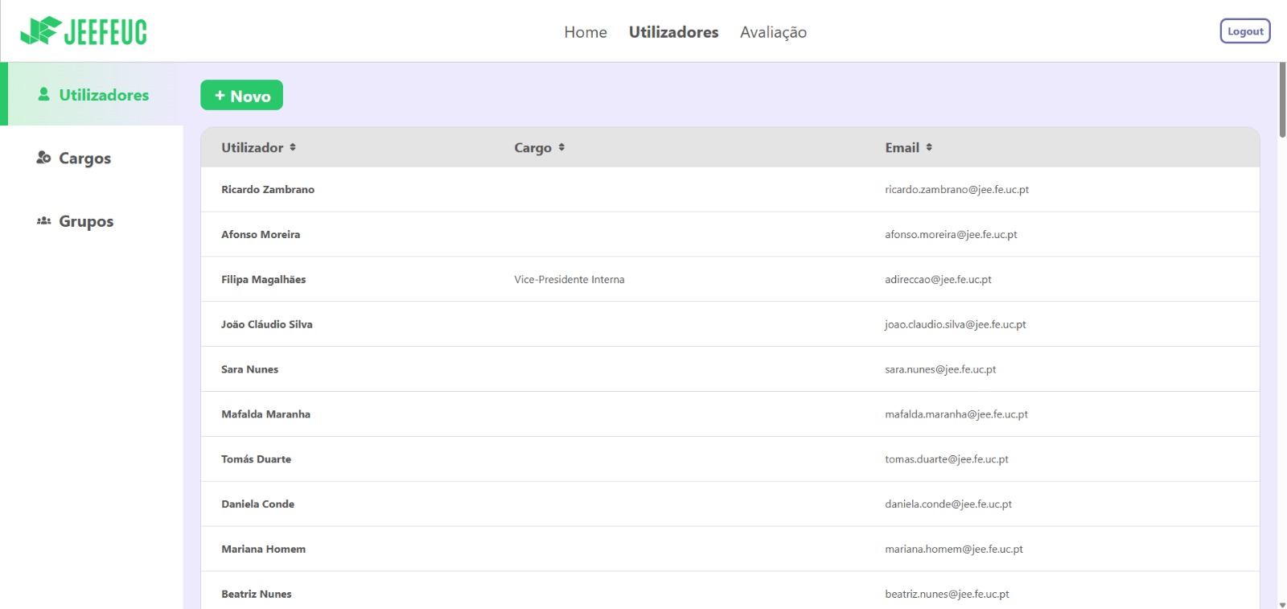This screenshot has width=1287, height=609.
Task: Select the Filipa Magalhães row name
Action: 263,279
